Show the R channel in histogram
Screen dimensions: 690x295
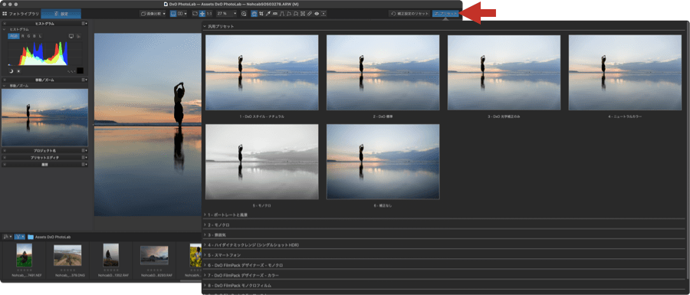point(23,36)
